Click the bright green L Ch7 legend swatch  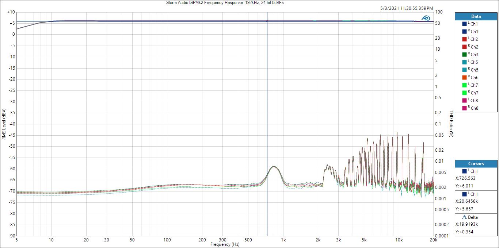464,85
